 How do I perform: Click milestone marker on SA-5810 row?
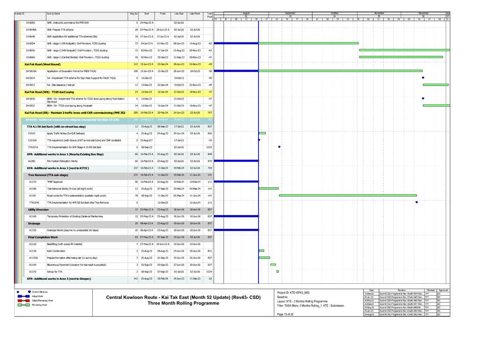(423, 78)
